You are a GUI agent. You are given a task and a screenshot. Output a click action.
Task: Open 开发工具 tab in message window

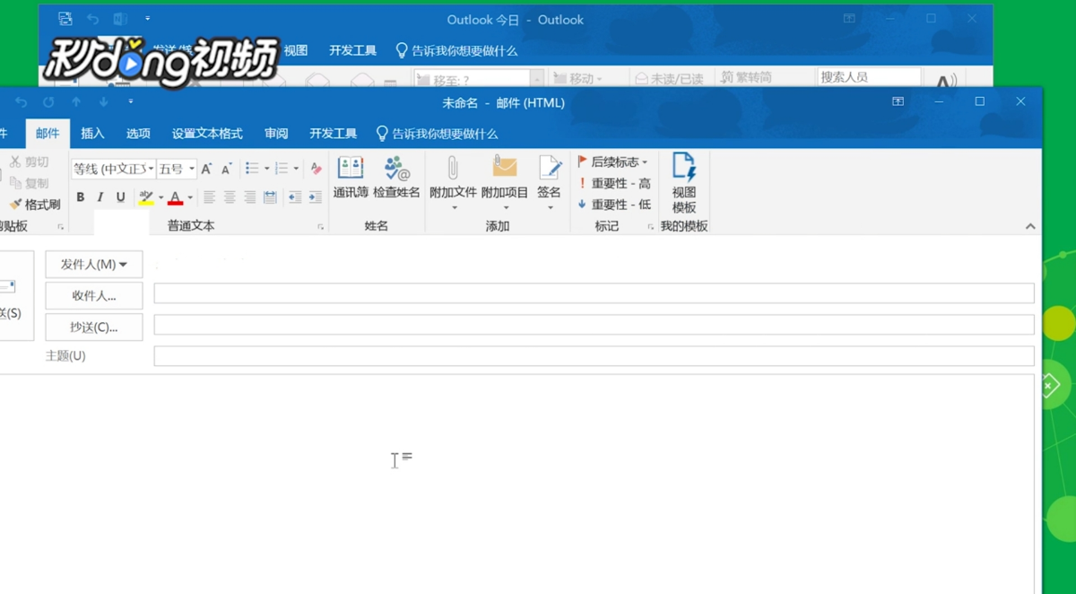333,134
